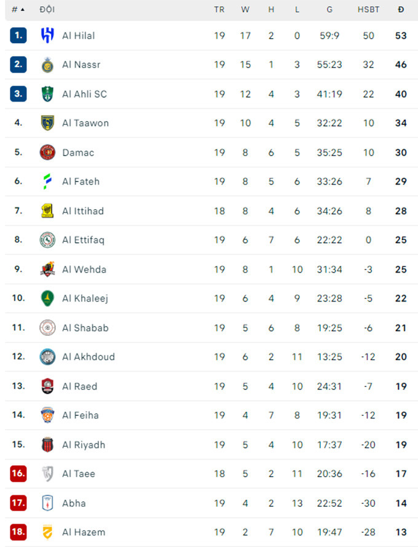Click the Al Ahli SC green crest
Image resolution: width=418 pixels, height=547 pixels.
[x=47, y=94]
